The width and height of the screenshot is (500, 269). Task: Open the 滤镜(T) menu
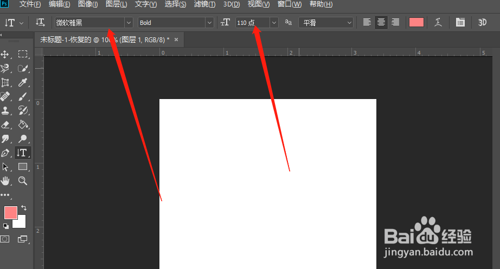tap(205, 4)
